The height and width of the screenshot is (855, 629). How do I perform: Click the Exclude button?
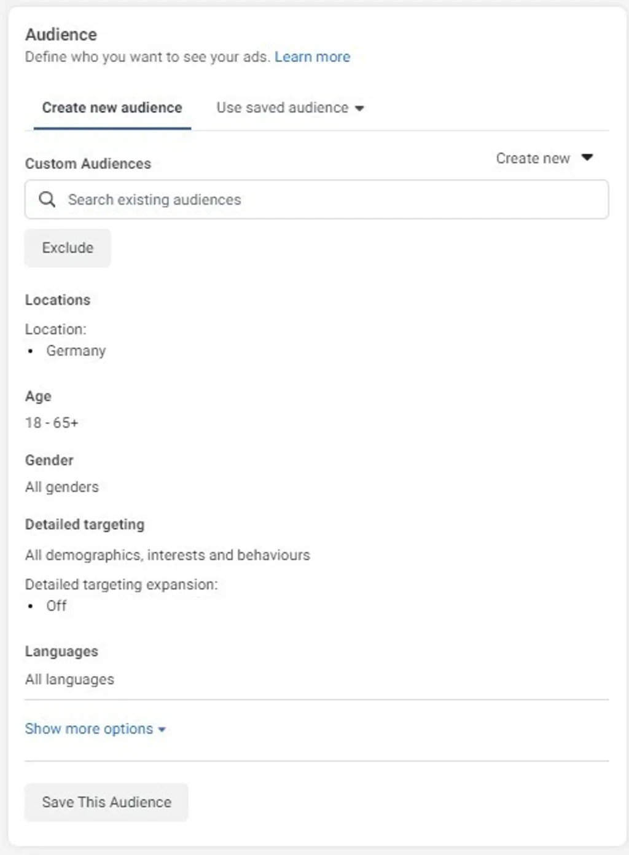coord(67,248)
